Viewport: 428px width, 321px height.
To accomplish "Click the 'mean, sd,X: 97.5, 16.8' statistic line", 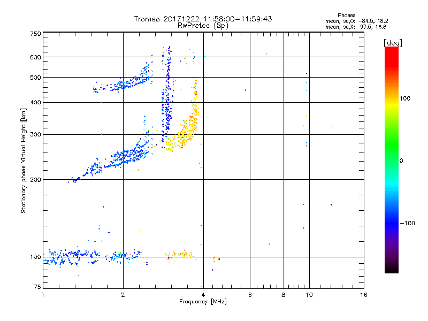I will click(x=356, y=27).
